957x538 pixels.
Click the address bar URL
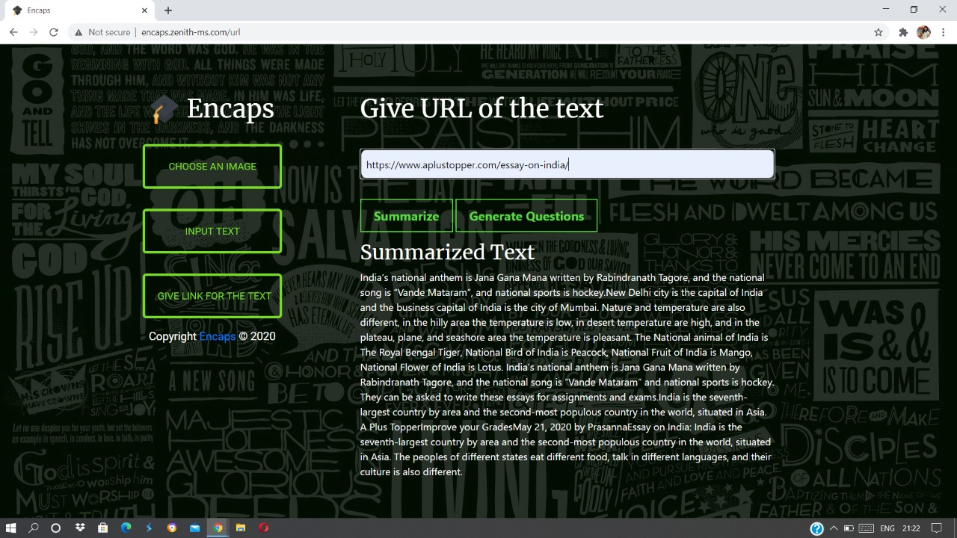coord(191,32)
